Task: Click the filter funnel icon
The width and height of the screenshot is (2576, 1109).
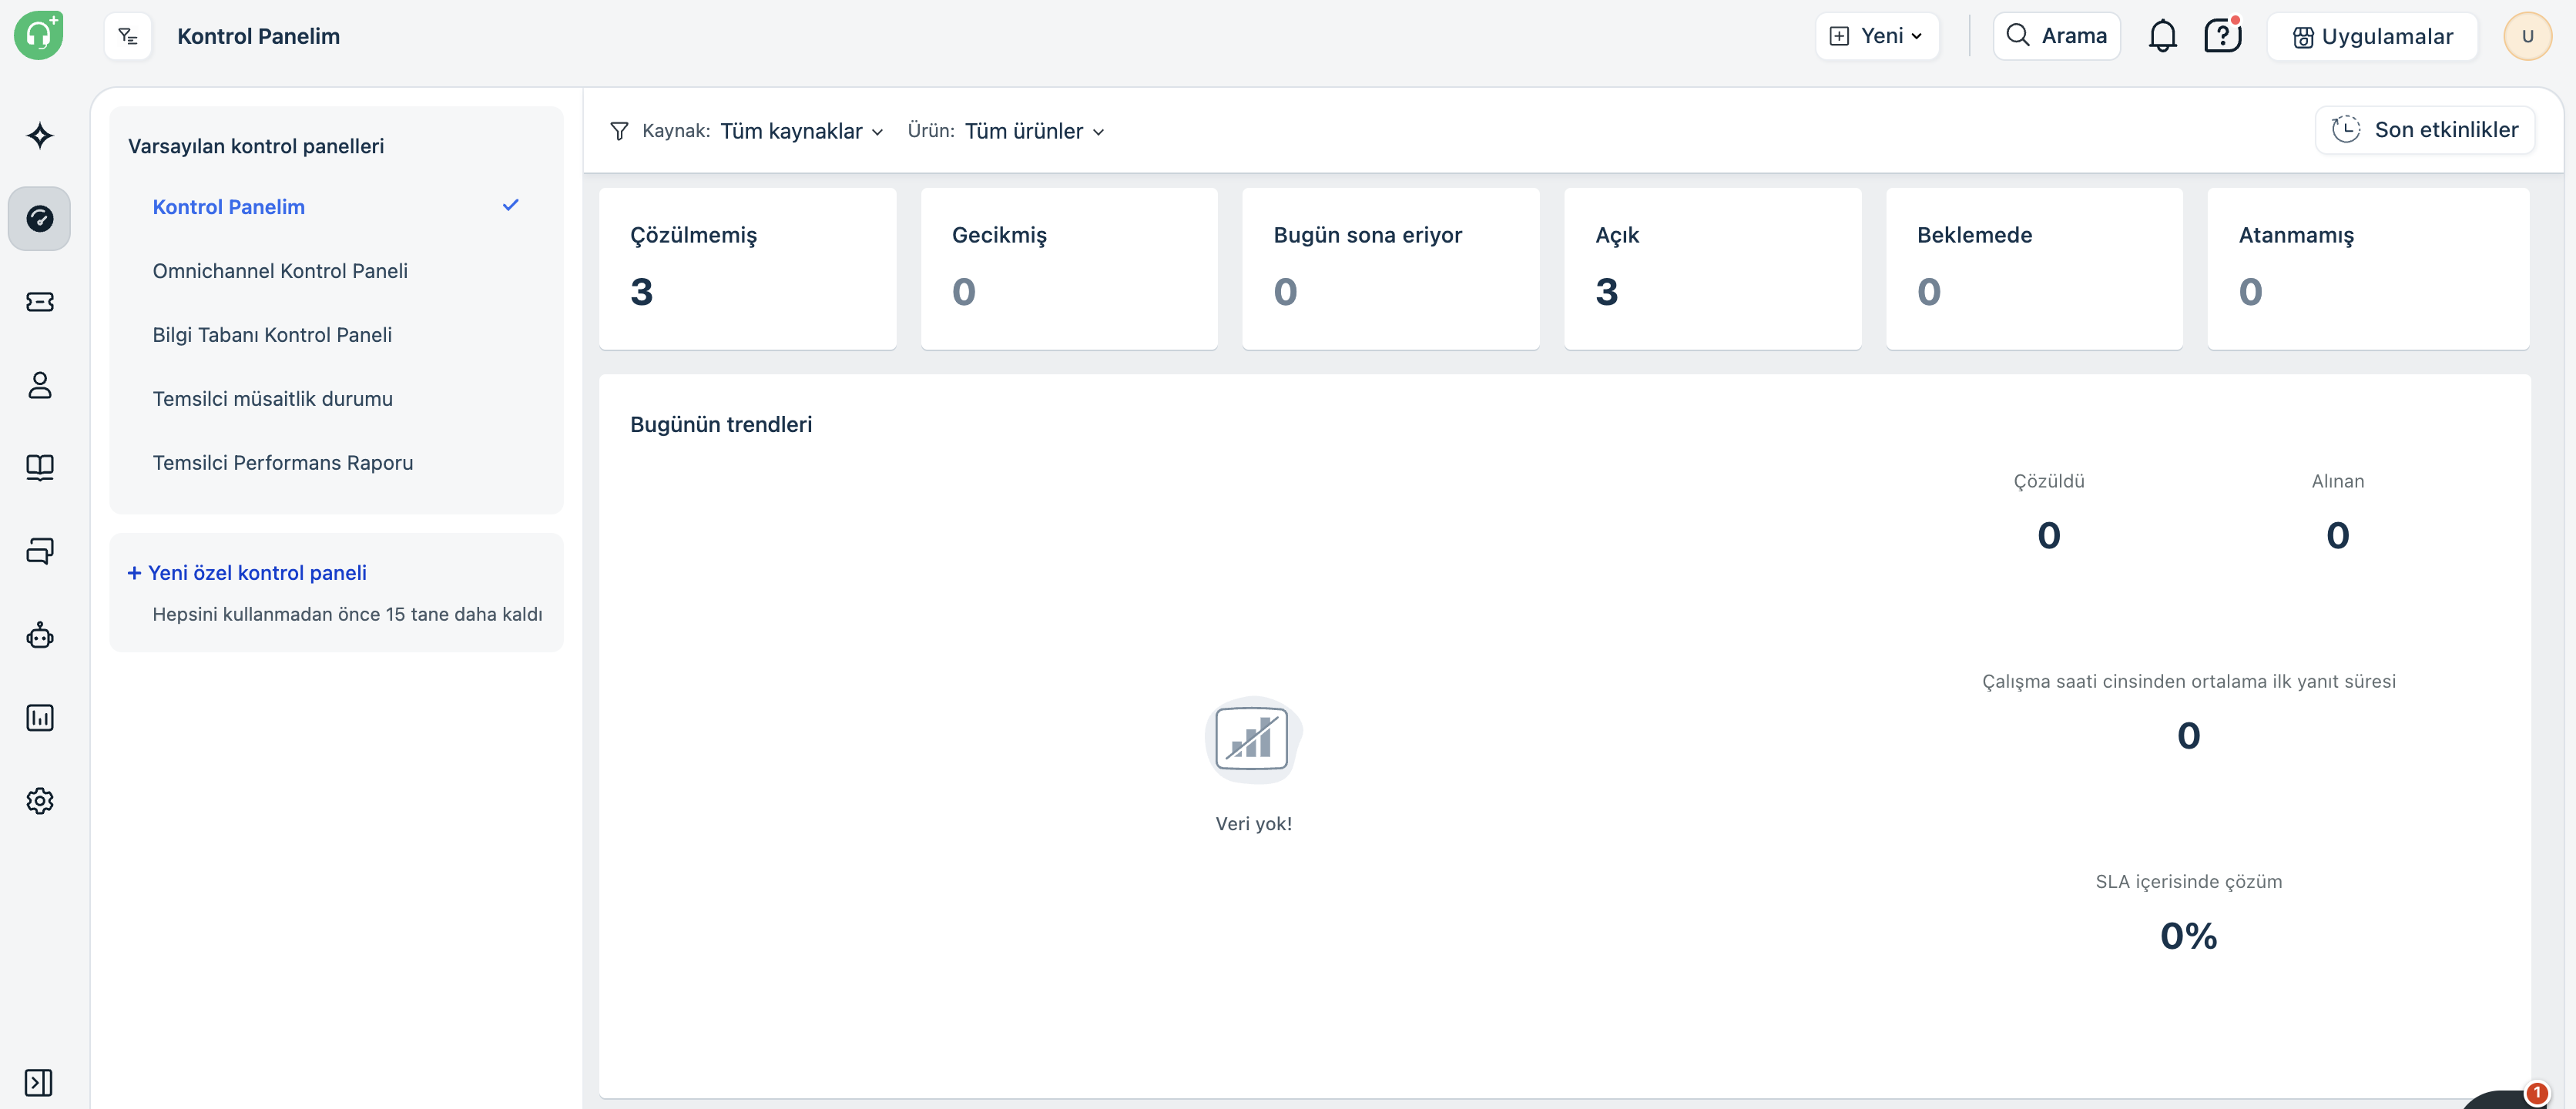Action: click(619, 131)
